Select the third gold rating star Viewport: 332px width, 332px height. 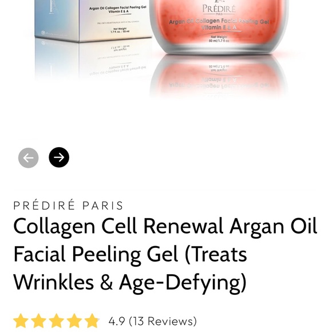[57, 321]
